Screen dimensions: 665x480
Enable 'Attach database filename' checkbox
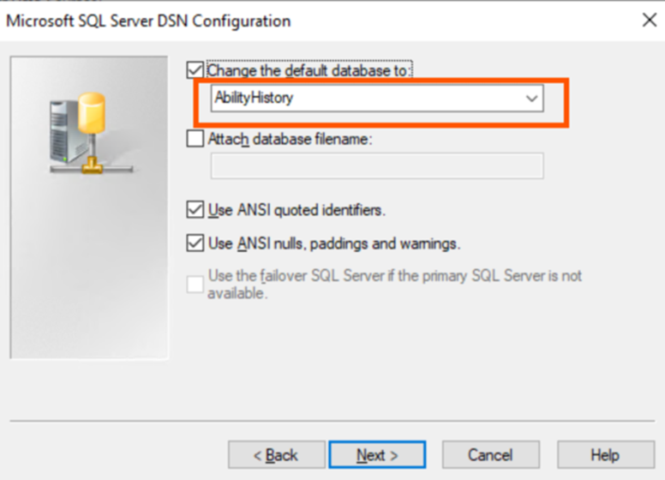pyautogui.click(x=195, y=139)
